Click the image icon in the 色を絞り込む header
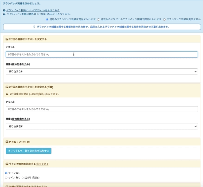Image resolution: width=203 pixels, height=187 pixels. (x=7, y=142)
